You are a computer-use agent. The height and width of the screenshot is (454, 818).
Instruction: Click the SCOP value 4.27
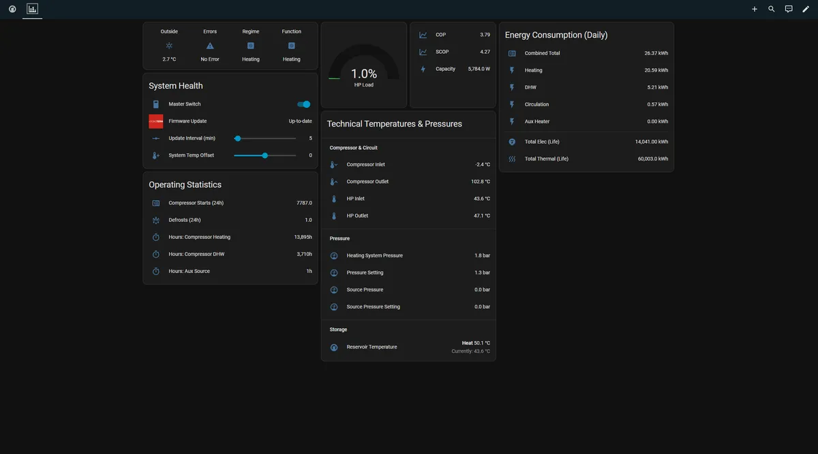pos(485,52)
